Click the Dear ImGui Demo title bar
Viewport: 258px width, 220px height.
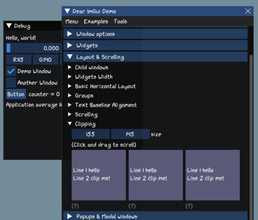click(157, 11)
